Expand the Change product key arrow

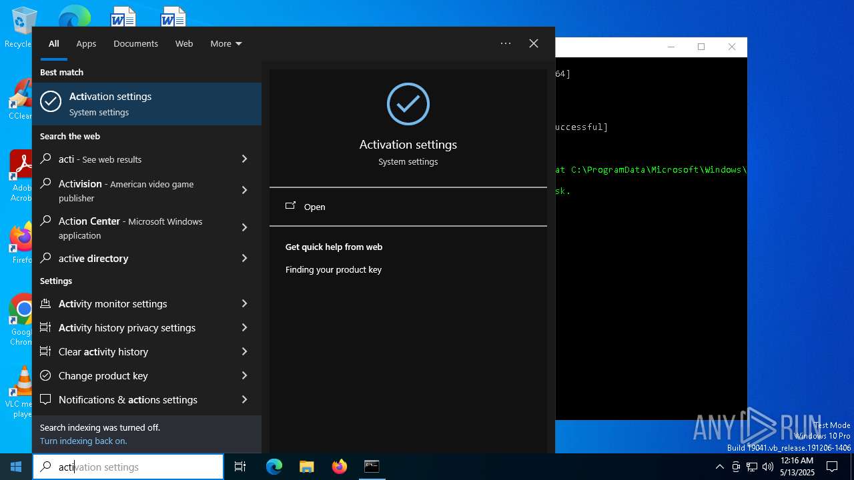(x=244, y=375)
